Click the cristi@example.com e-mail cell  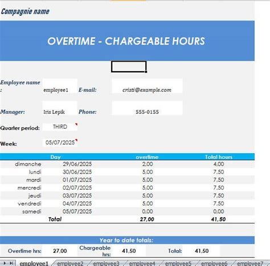tap(147, 86)
